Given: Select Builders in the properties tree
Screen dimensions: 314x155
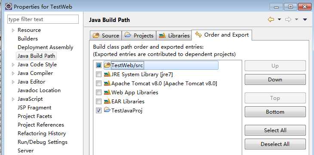Looking at the screenshot, I should pyautogui.click(x=28, y=38).
